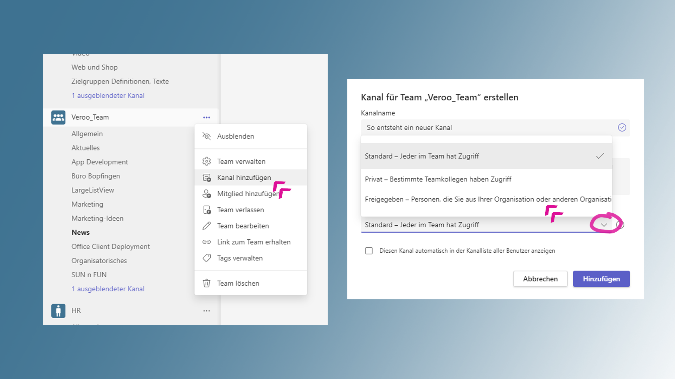Viewport: 675px width, 379px height.
Task: Show hidden channel under Veroo_Team
Action: 108,289
